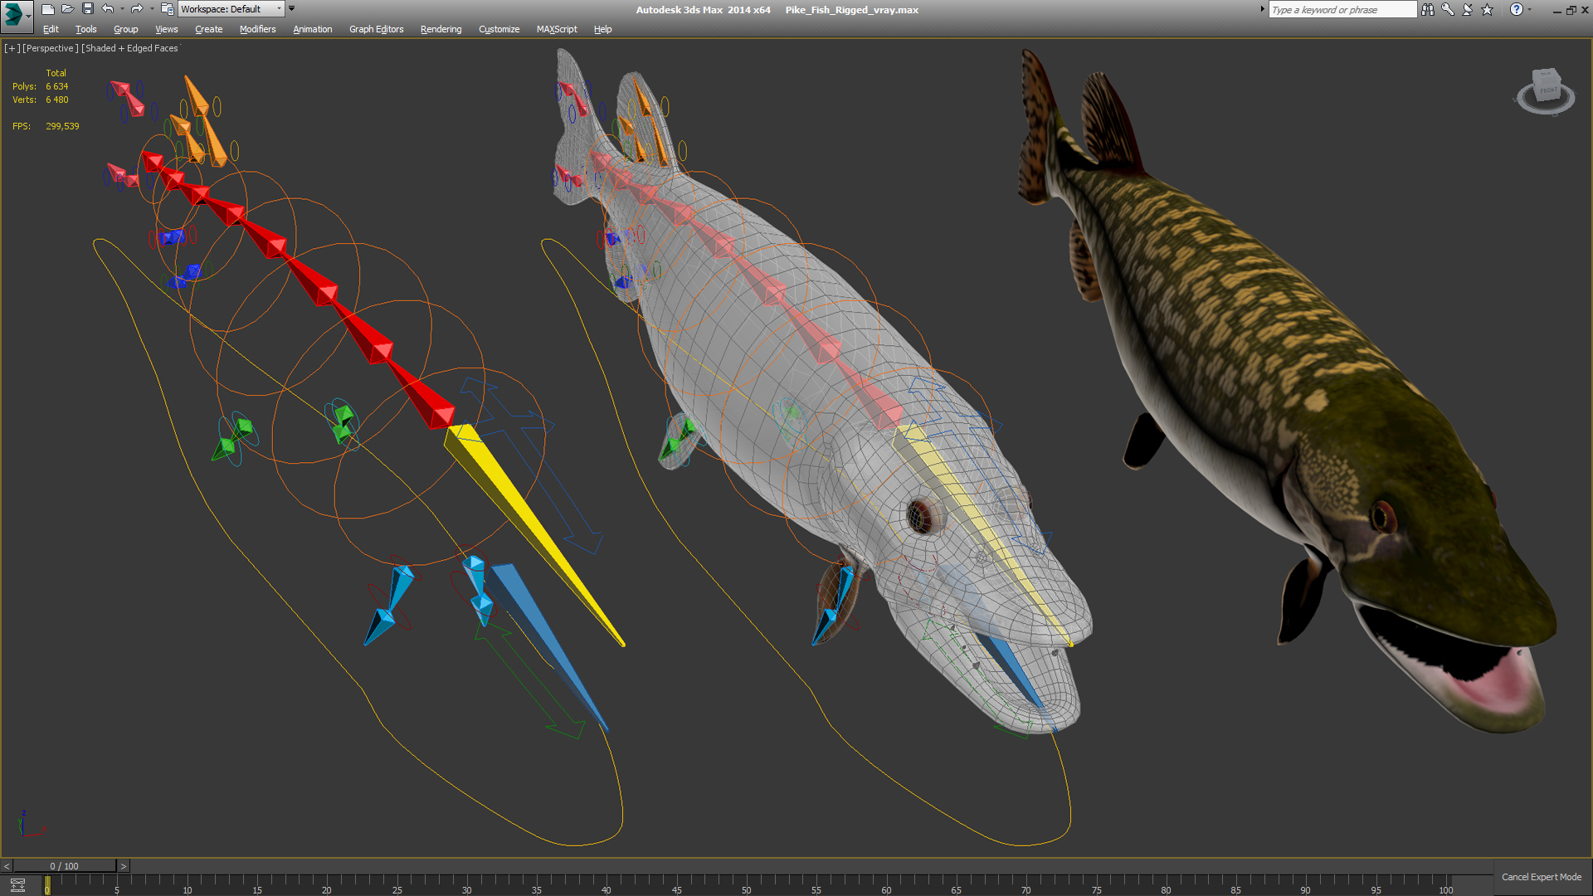Open the Subscription Center key icon
Screen dimensions: 1593x896
(x=1448, y=9)
